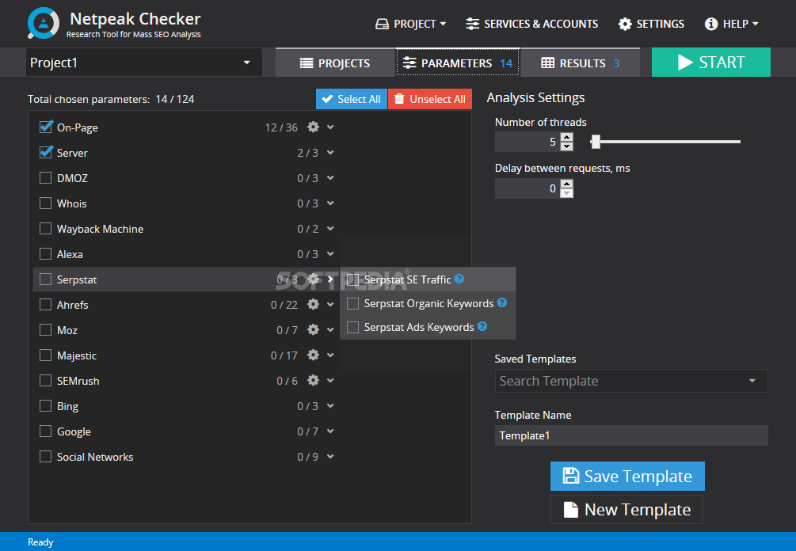Expand the Google parameters chevron
The height and width of the screenshot is (551, 796).
[330, 431]
